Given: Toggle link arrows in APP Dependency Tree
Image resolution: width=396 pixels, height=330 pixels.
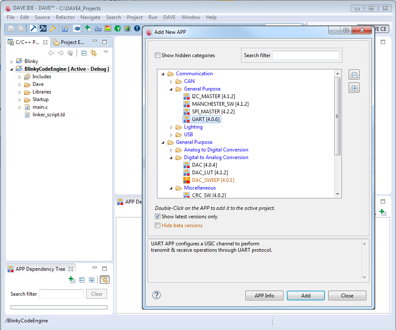Looking at the screenshot, I should point(104,280).
